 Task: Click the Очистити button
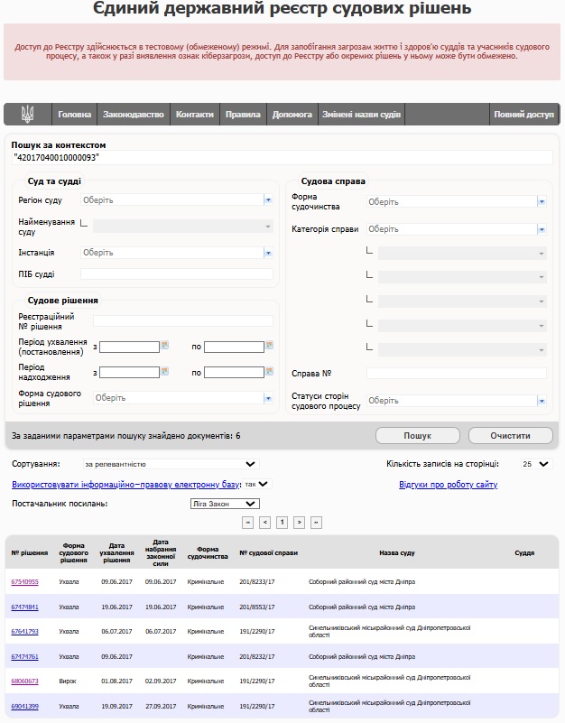click(x=511, y=436)
